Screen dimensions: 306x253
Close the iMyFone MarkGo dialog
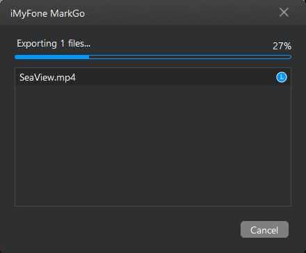pyautogui.click(x=284, y=12)
